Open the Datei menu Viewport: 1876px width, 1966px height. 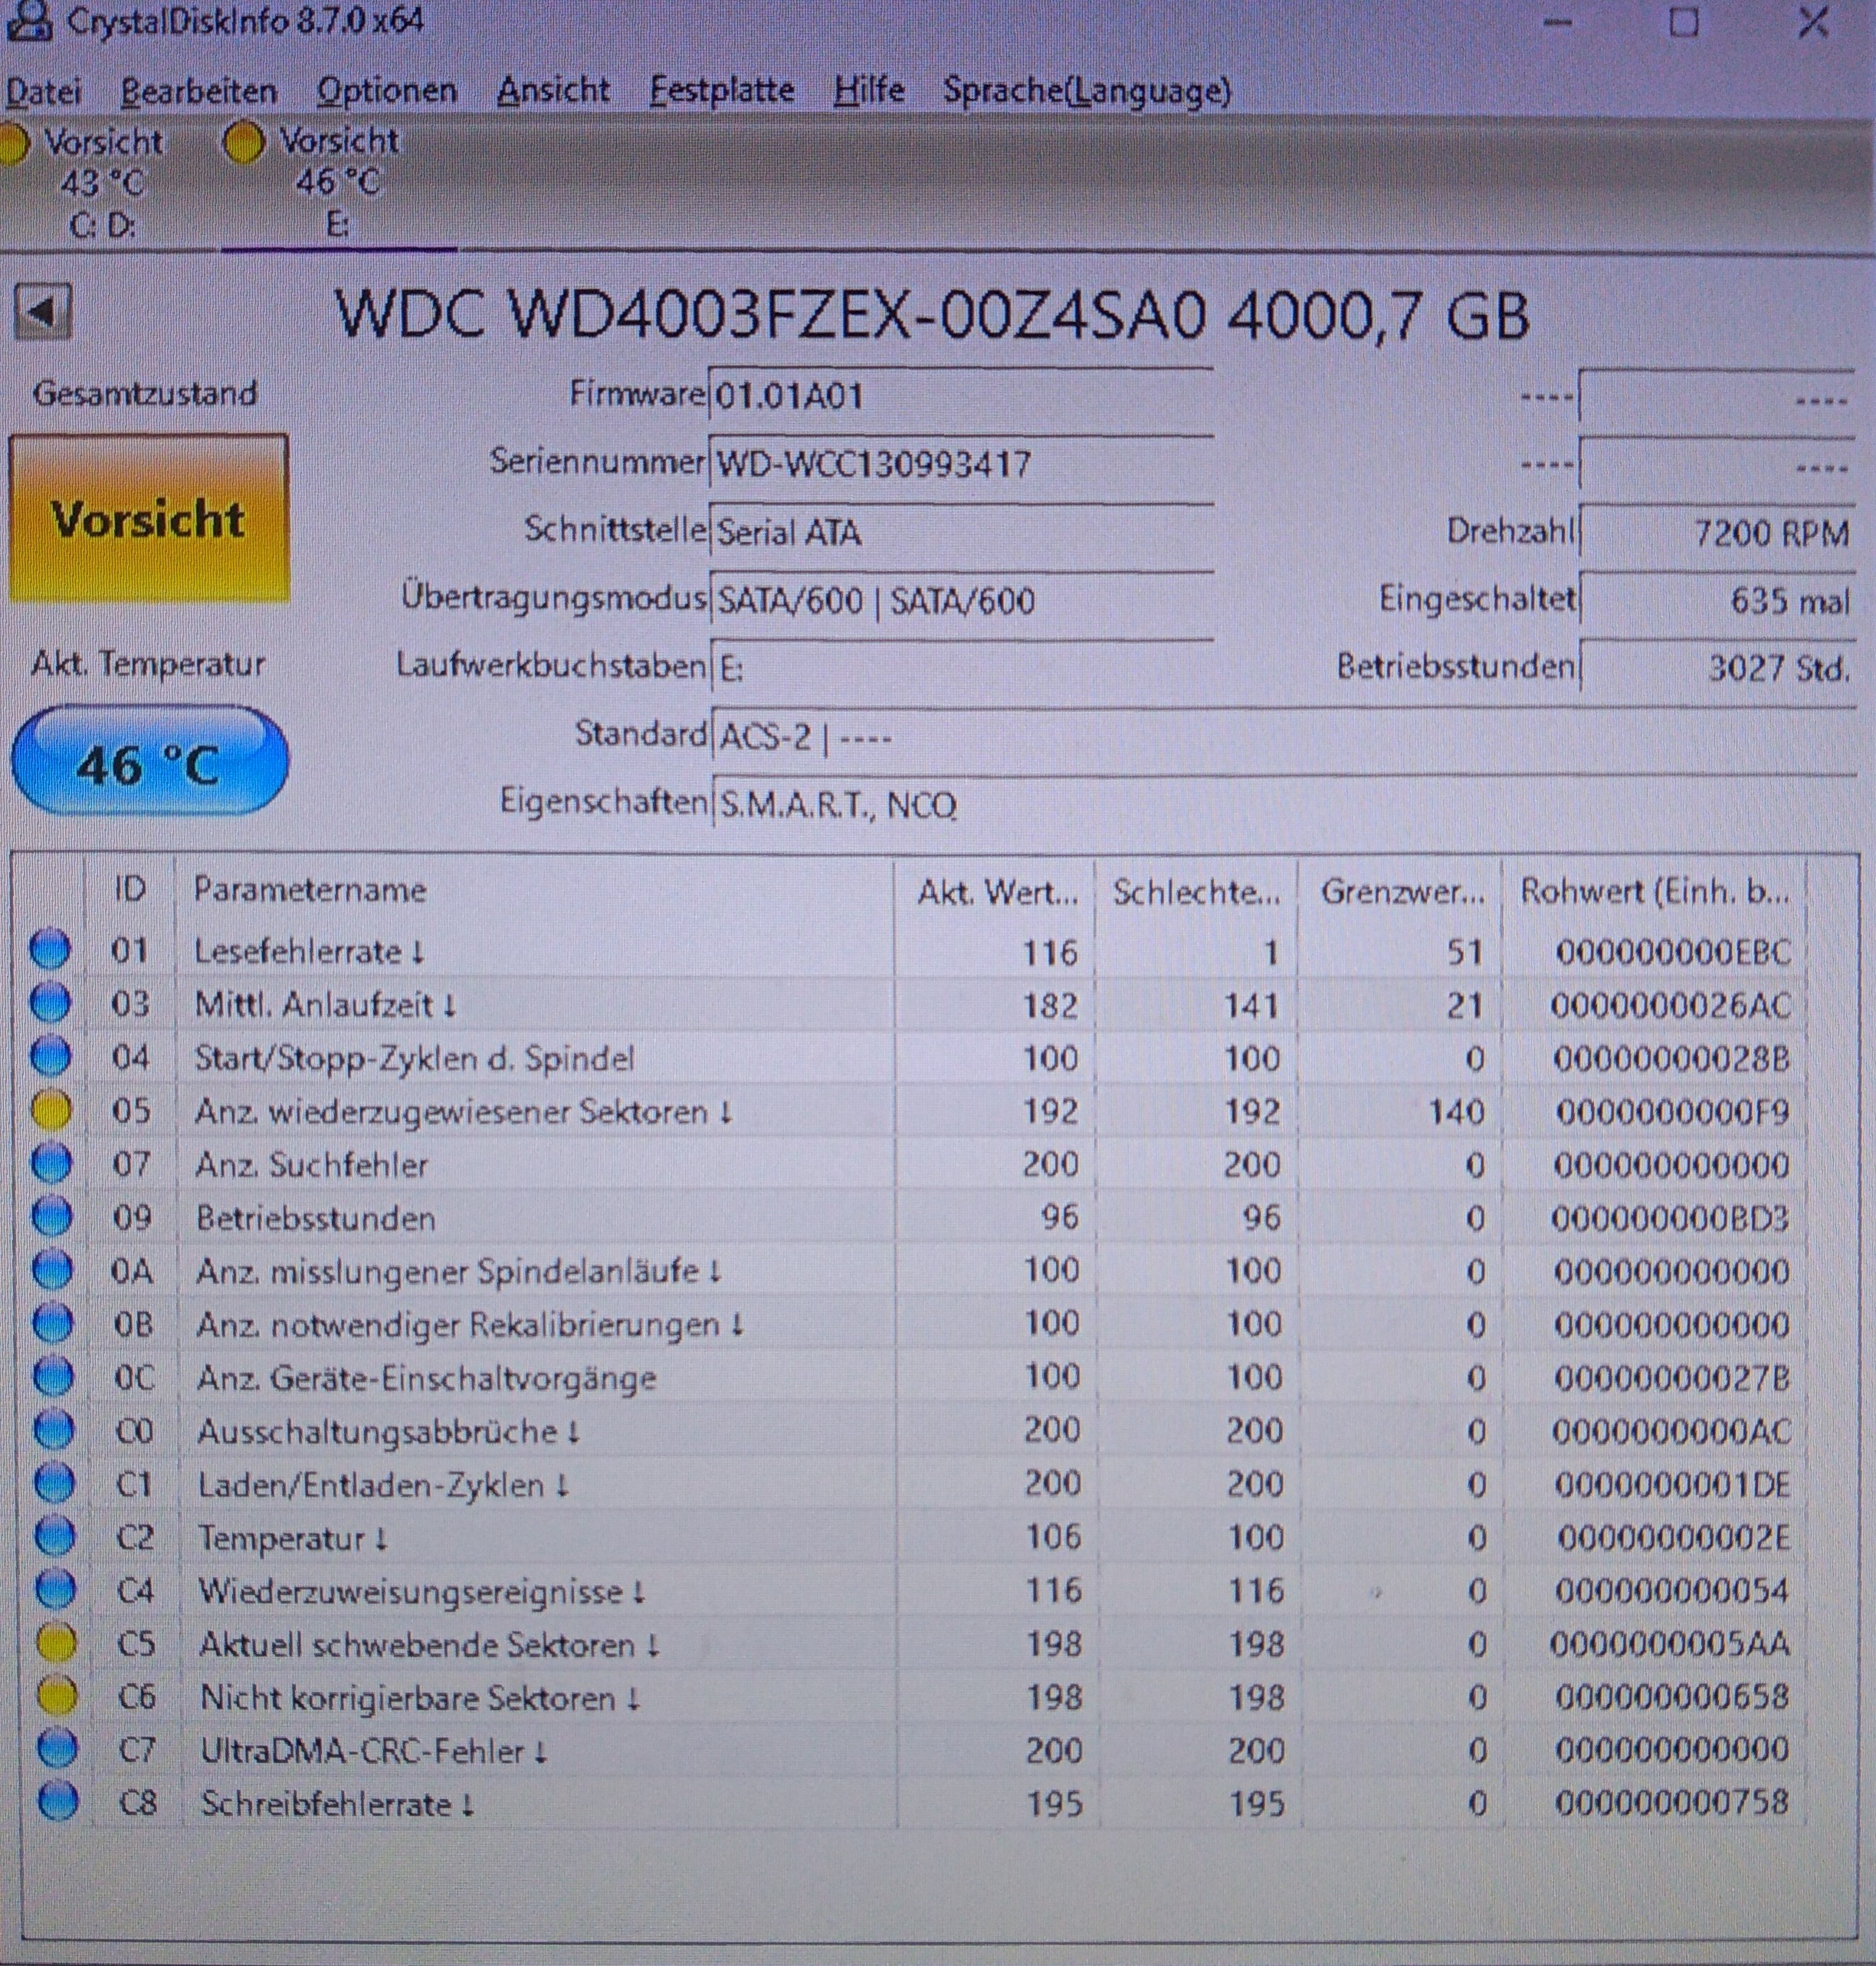43,91
